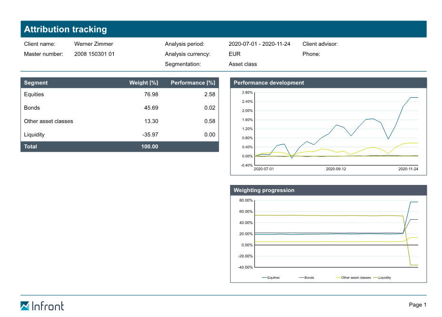
Task: Select the Attribution tracking title bar
Action: [223, 29]
